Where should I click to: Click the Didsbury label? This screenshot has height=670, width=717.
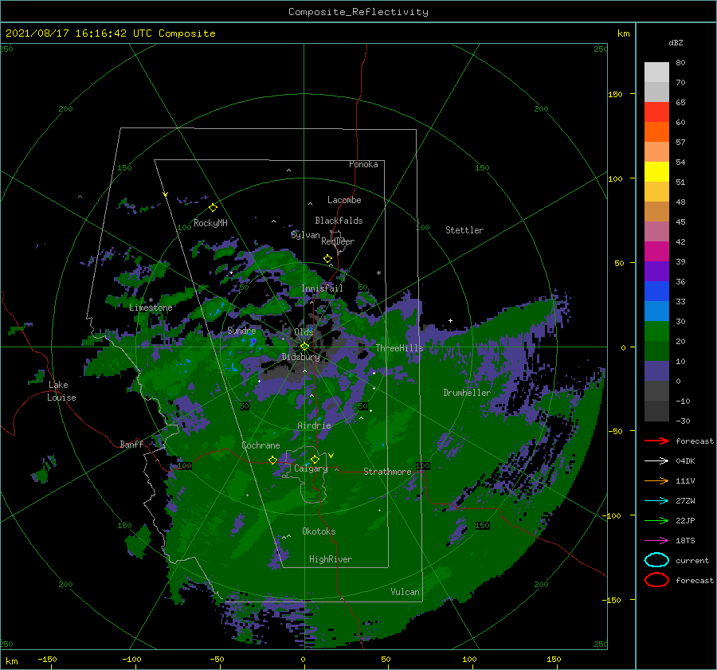tap(301, 357)
